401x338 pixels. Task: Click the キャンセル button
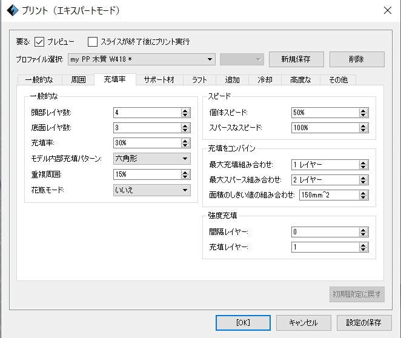click(x=303, y=323)
